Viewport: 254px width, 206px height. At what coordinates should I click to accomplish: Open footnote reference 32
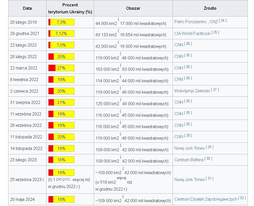coord(242,198)
